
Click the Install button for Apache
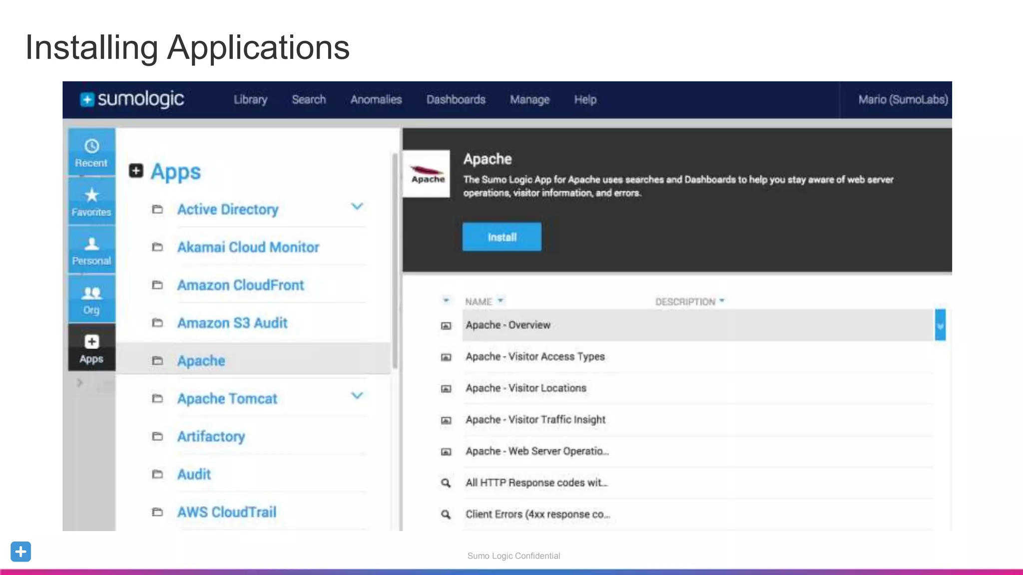[502, 237]
